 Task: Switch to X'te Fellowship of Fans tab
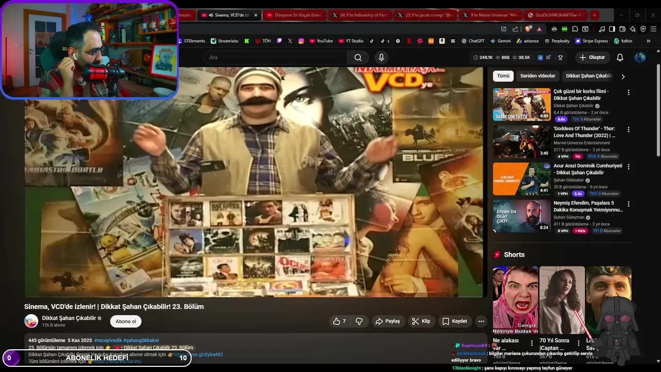pyautogui.click(x=359, y=15)
